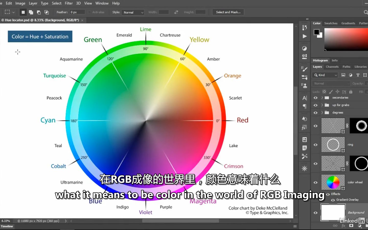368x230 pixels.
Task: Select the Rectangular Marquee tool
Action: (7, 12)
